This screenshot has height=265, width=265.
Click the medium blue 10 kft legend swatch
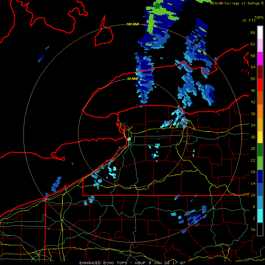point(260,189)
